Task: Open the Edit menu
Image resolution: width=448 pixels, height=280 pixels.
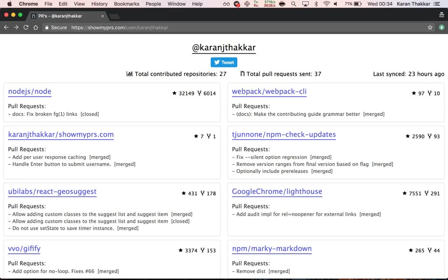Action: (63, 4)
